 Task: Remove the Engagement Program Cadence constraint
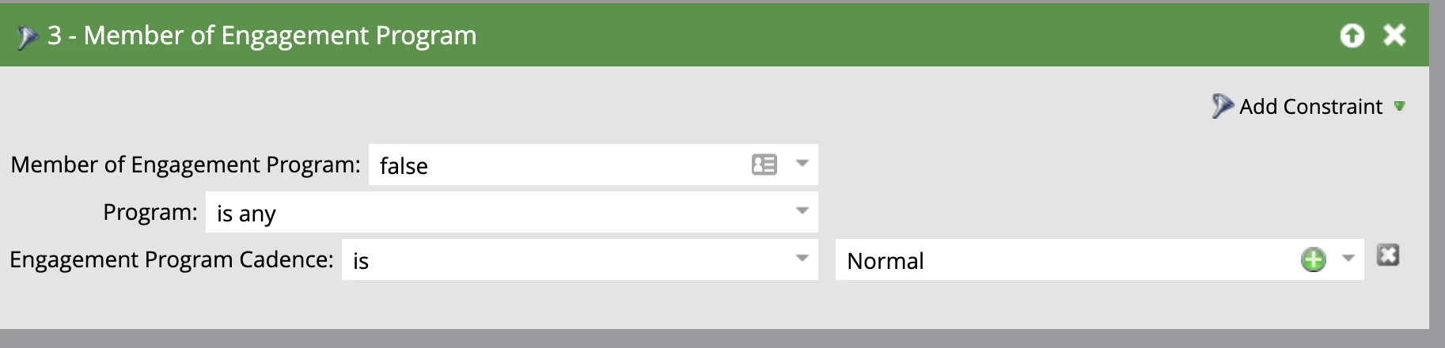point(1388,255)
